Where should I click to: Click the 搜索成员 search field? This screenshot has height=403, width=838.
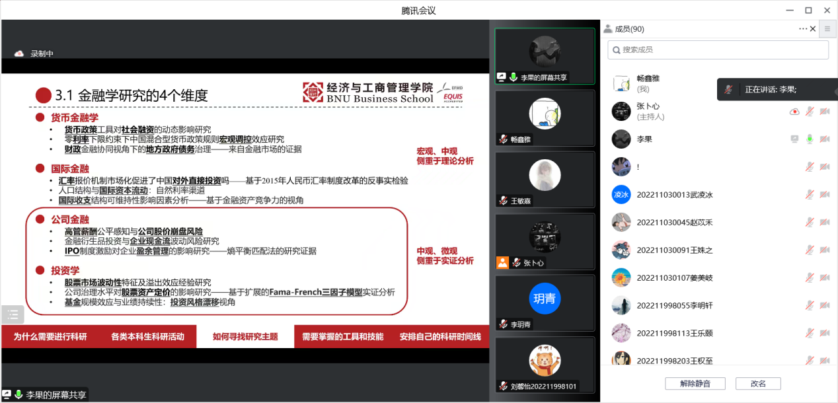point(718,50)
